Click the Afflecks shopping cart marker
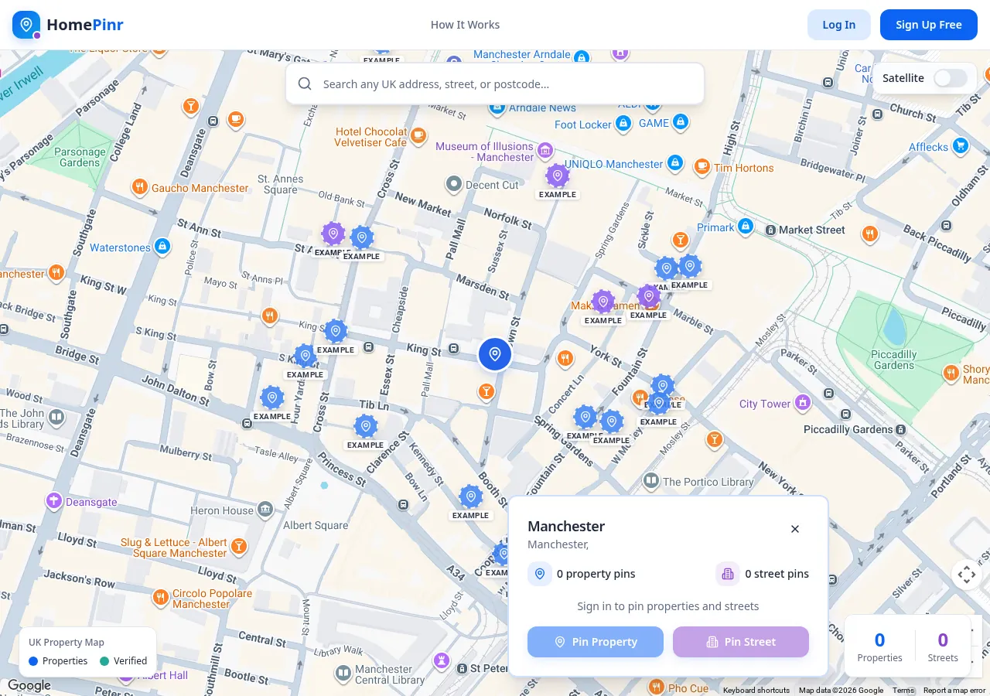 tap(961, 145)
